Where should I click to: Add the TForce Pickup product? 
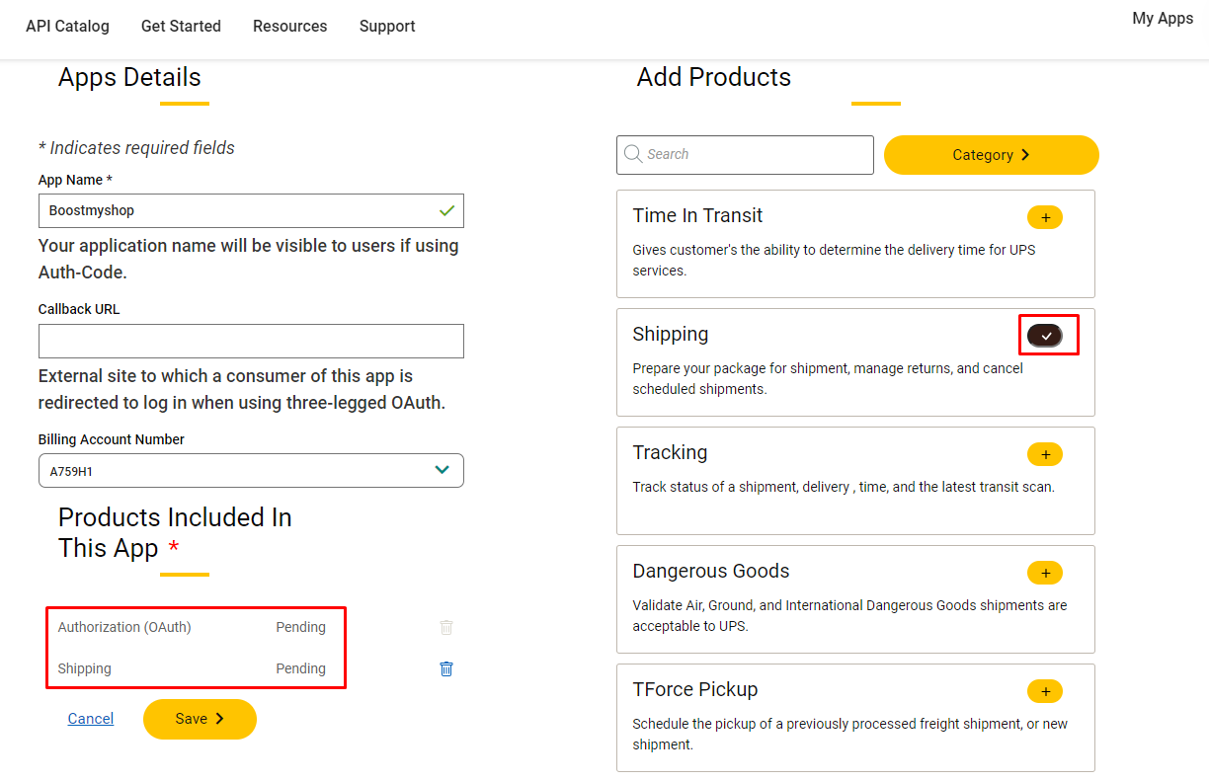pyautogui.click(x=1045, y=691)
